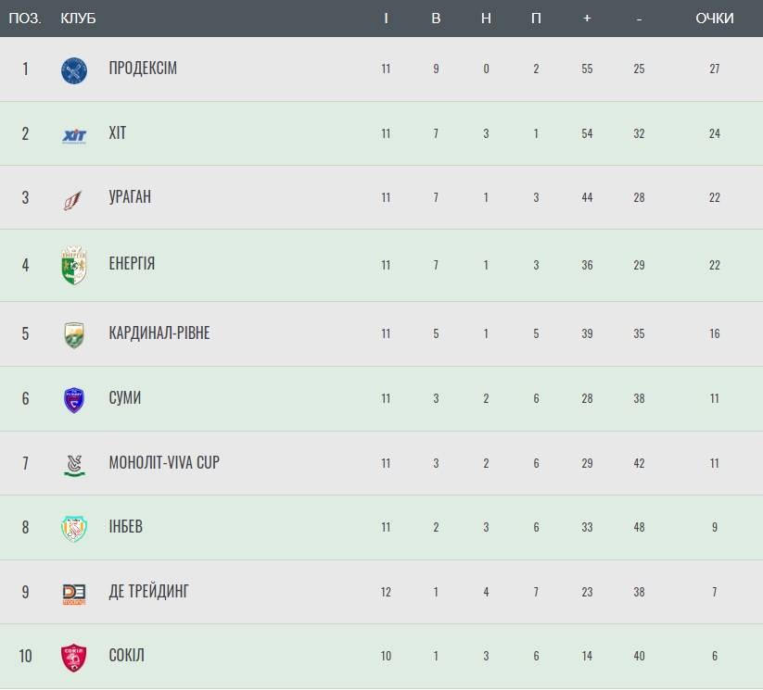Open the Моноліт-Viva Cup team link
The image size is (763, 690).
click(164, 461)
